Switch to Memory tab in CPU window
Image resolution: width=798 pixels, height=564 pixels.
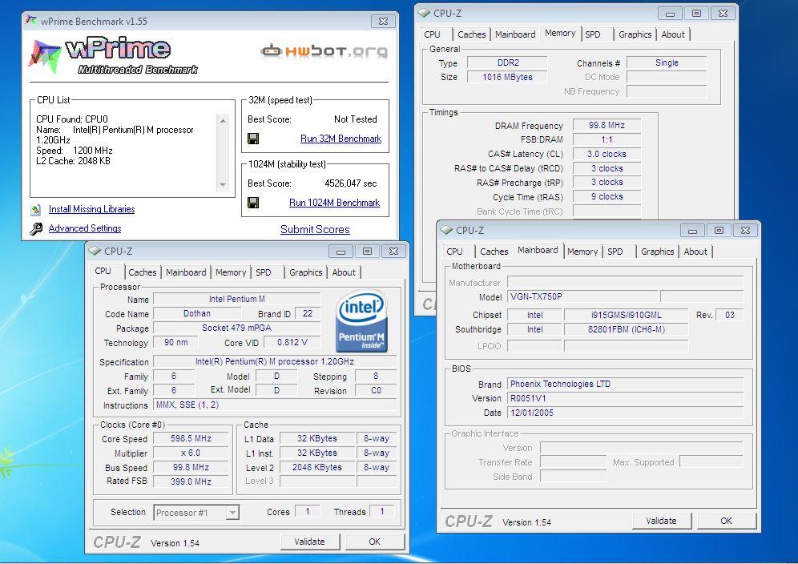pyautogui.click(x=231, y=272)
